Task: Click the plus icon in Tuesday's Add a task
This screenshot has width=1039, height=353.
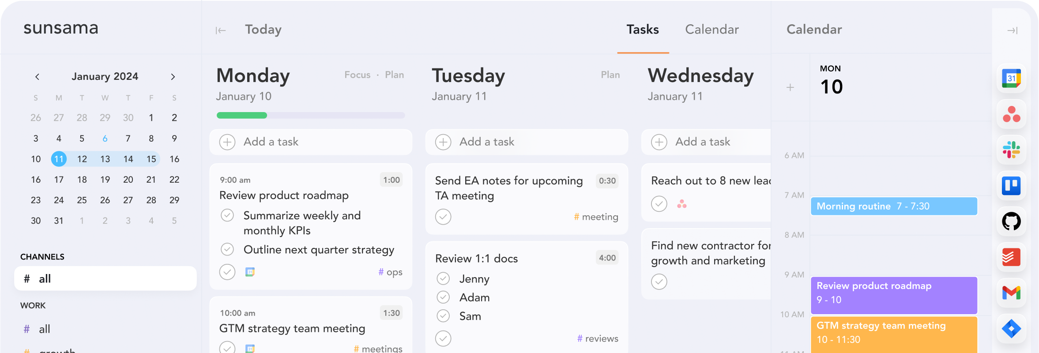Action: (443, 142)
